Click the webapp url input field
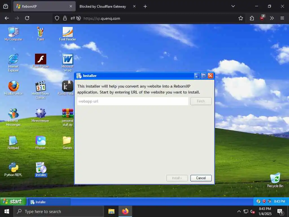This screenshot has height=217, width=289. point(133,101)
